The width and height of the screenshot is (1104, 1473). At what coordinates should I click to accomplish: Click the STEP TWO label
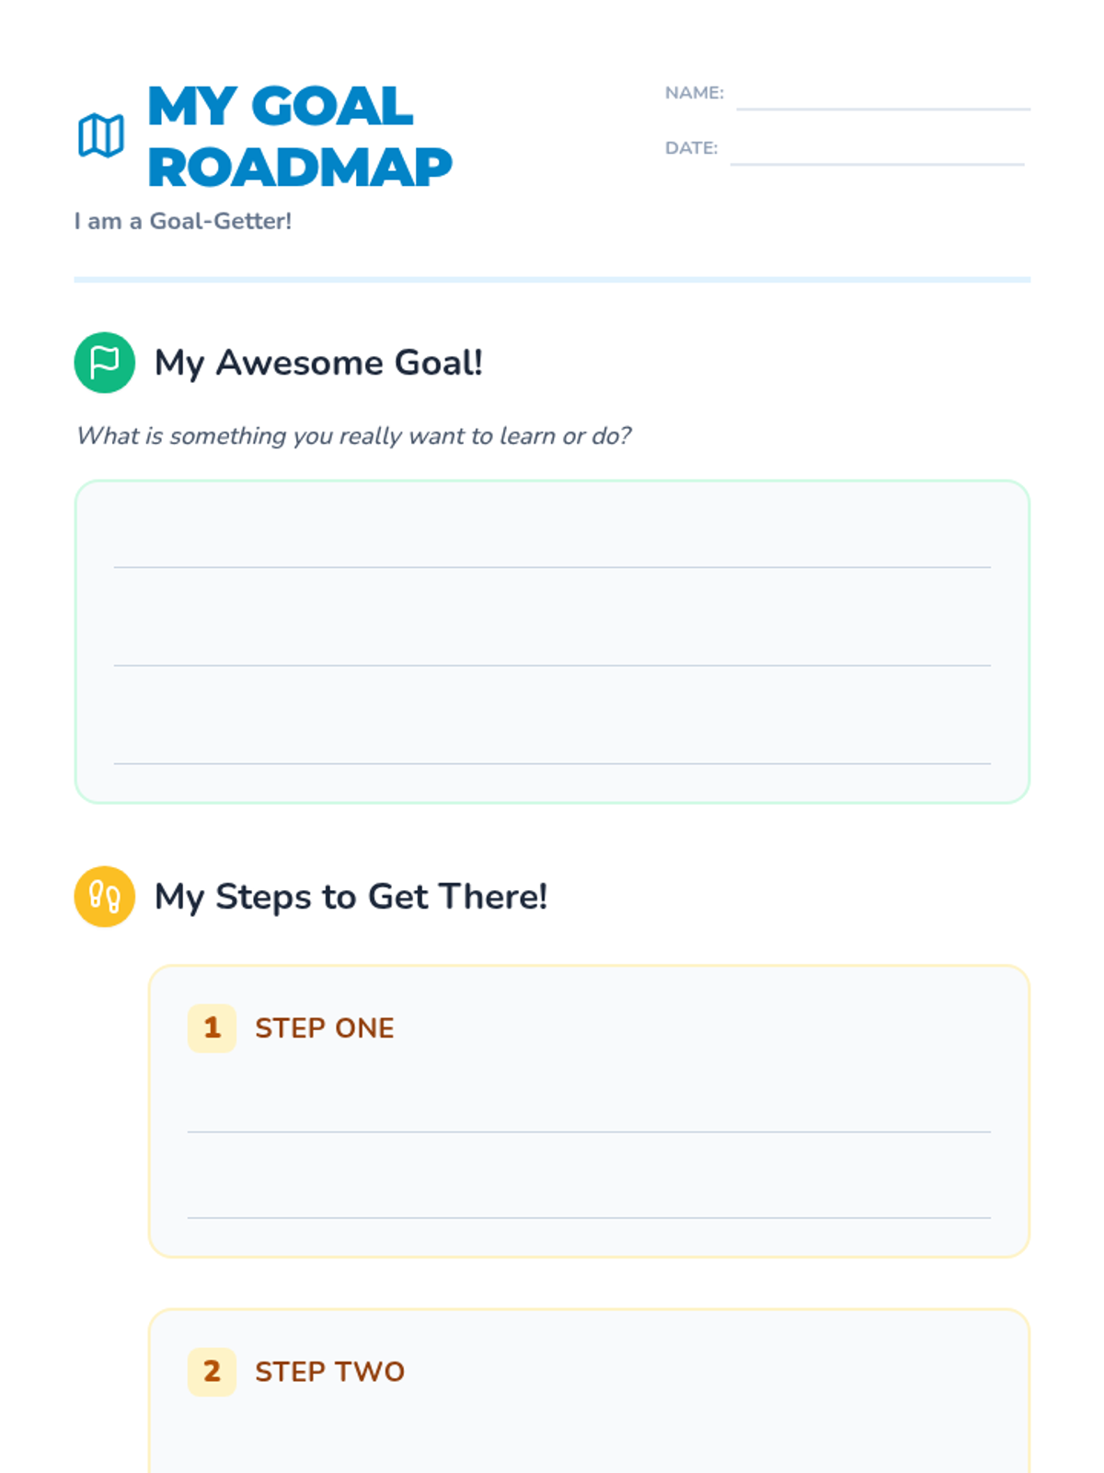[x=330, y=1372]
